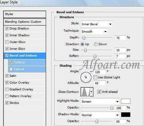Screen dimensions: 144x126
Task: Click the Depth slider handle
Action: pyautogui.click(x=84, y=38)
